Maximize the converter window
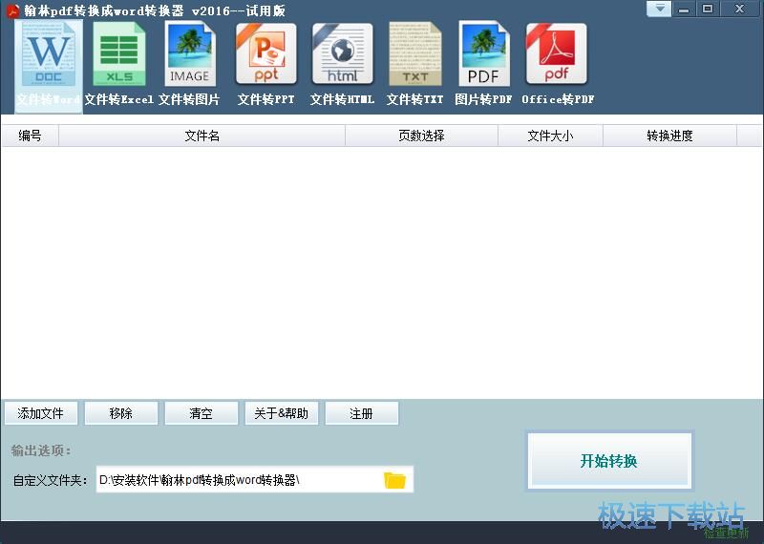The height and width of the screenshot is (544, 764). 708,10
